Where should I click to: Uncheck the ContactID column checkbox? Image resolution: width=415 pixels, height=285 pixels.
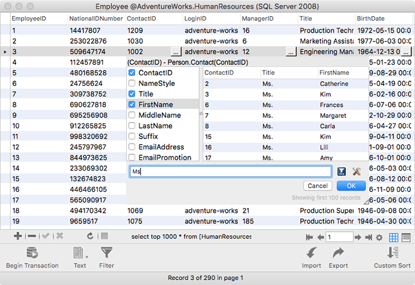point(132,73)
